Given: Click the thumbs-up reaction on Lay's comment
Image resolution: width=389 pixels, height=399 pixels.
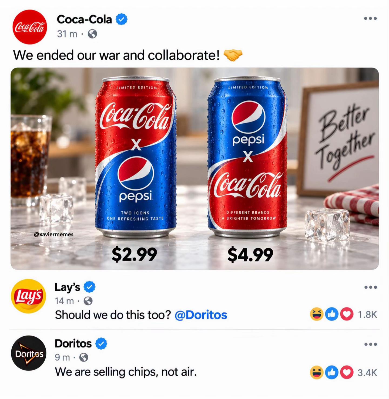Looking at the screenshot, I should point(332,314).
